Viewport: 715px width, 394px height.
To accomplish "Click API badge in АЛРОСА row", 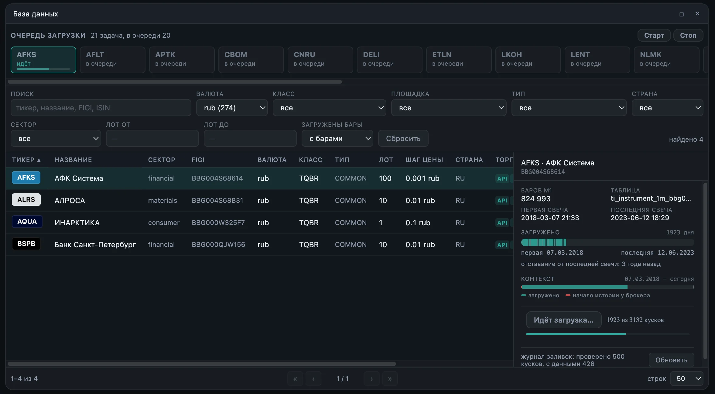I will (x=502, y=201).
